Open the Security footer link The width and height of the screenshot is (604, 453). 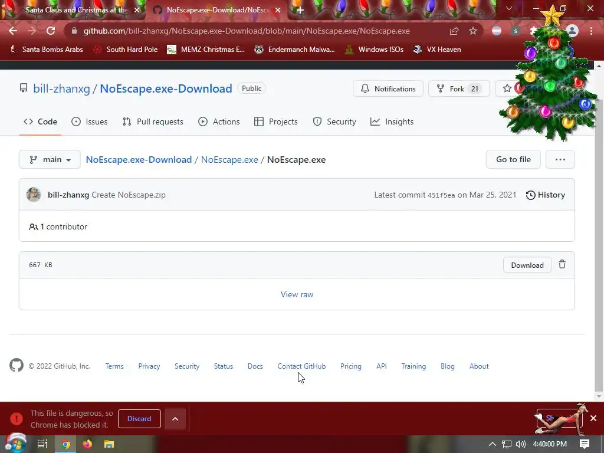[x=187, y=366]
